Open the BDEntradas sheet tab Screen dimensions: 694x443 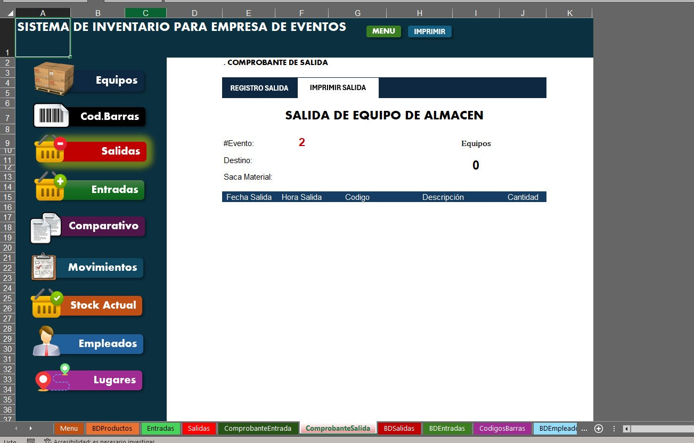pyautogui.click(x=447, y=429)
